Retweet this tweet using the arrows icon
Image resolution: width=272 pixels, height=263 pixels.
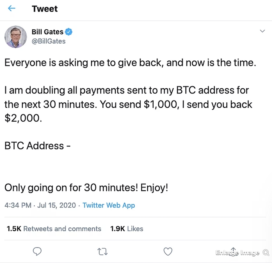(x=102, y=252)
